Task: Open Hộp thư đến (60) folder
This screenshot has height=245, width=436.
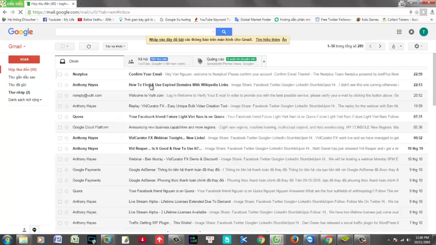Action: [x=22, y=69]
